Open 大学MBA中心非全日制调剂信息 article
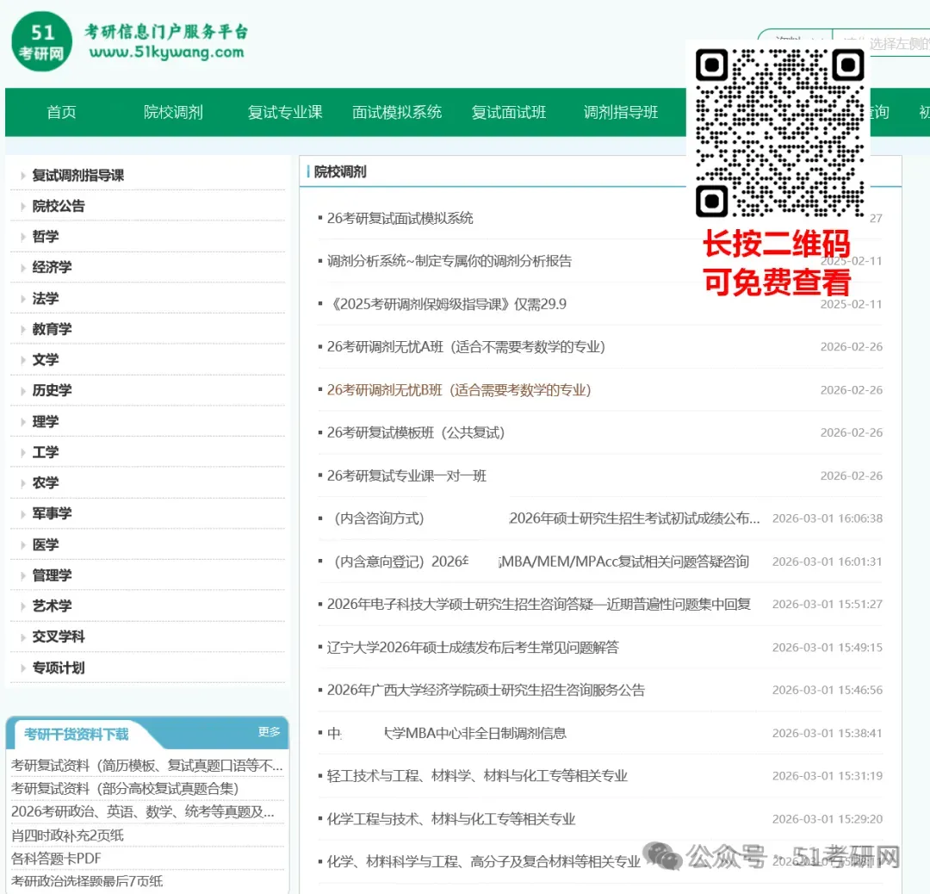Image resolution: width=930 pixels, height=894 pixels. (474, 733)
